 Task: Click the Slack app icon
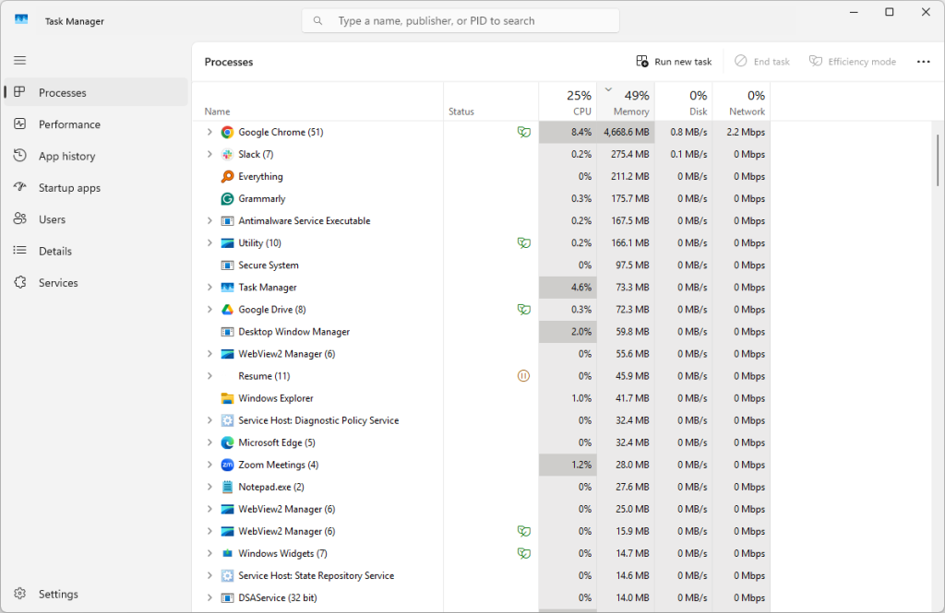(227, 155)
